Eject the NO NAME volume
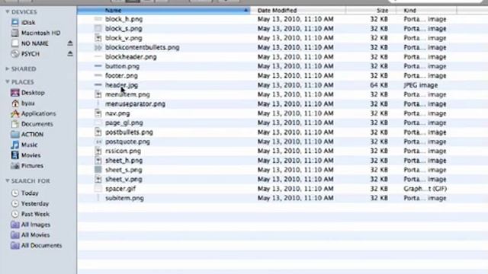The width and height of the screenshot is (488, 274). [70, 43]
